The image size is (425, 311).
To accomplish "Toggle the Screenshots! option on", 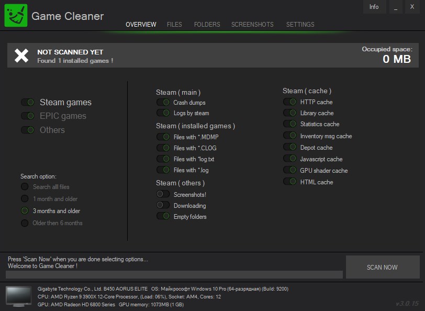I will tap(162, 194).
